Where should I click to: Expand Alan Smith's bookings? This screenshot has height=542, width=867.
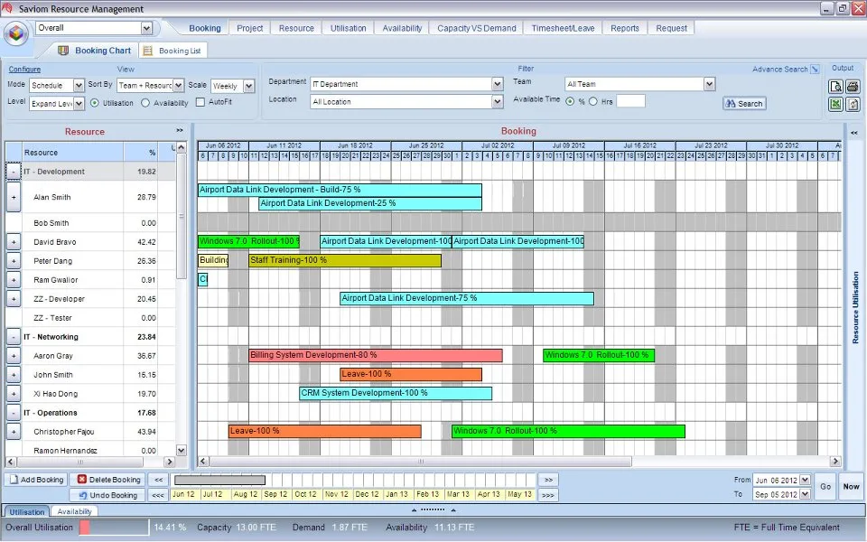click(14, 197)
